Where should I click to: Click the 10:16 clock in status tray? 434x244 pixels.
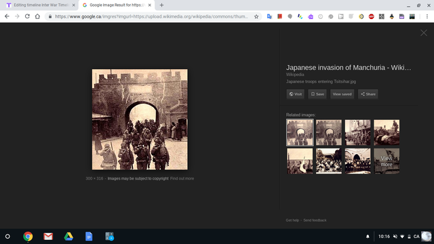coord(384,237)
